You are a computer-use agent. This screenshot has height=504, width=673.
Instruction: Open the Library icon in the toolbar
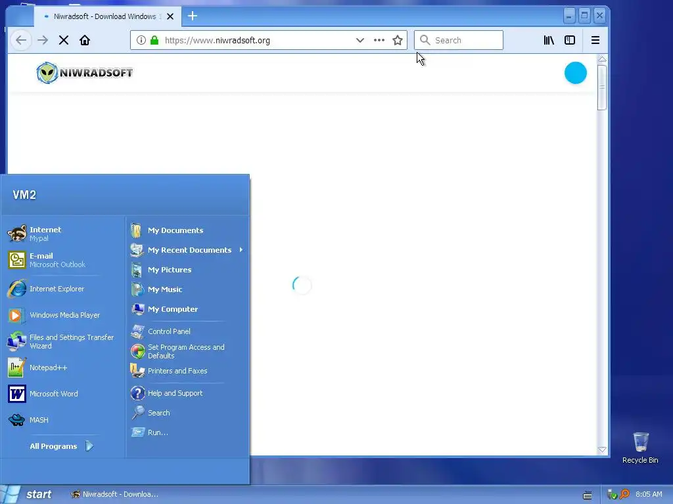pos(549,40)
